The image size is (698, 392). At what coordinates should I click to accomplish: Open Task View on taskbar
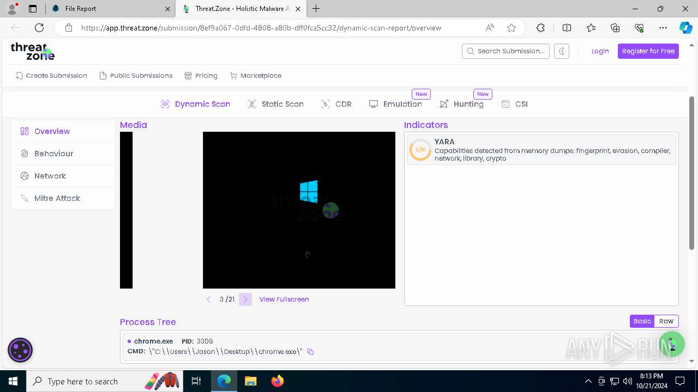196,381
